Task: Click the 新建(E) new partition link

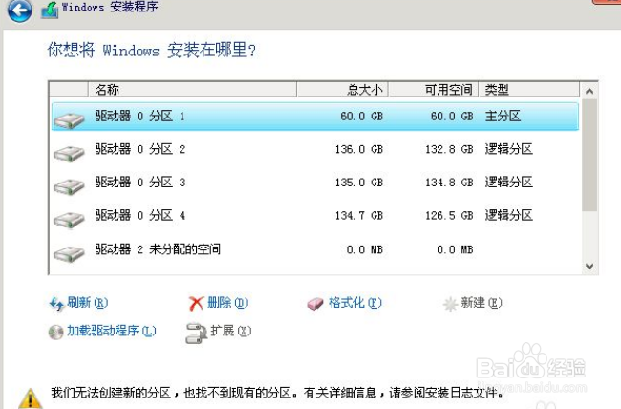Action: pyautogui.click(x=482, y=303)
